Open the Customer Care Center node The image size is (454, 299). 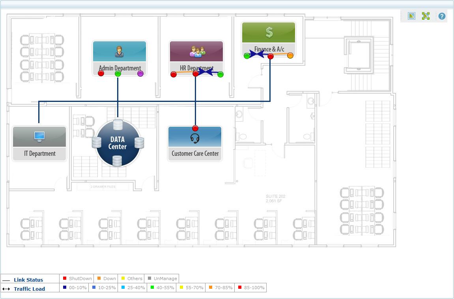click(x=195, y=144)
